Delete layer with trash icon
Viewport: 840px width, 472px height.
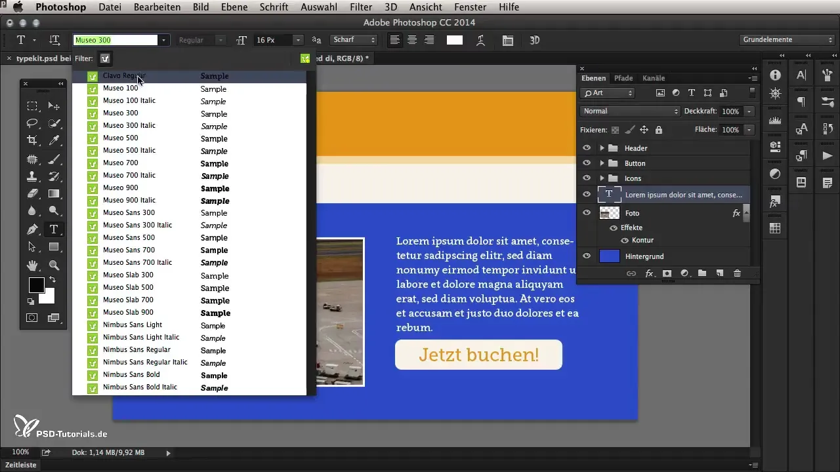coord(737,273)
